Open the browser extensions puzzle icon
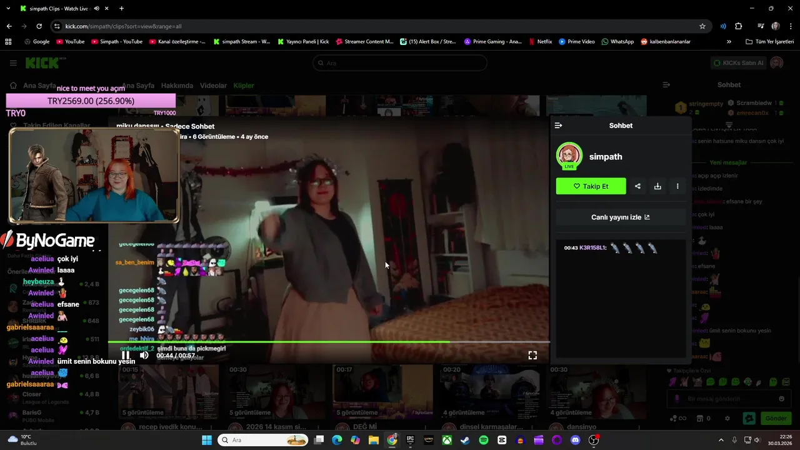This screenshot has width=800, height=450. click(x=738, y=26)
